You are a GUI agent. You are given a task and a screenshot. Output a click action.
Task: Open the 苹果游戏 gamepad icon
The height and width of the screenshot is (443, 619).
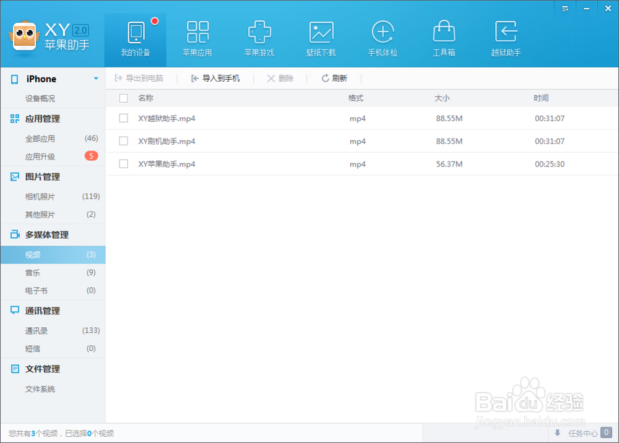click(x=259, y=32)
